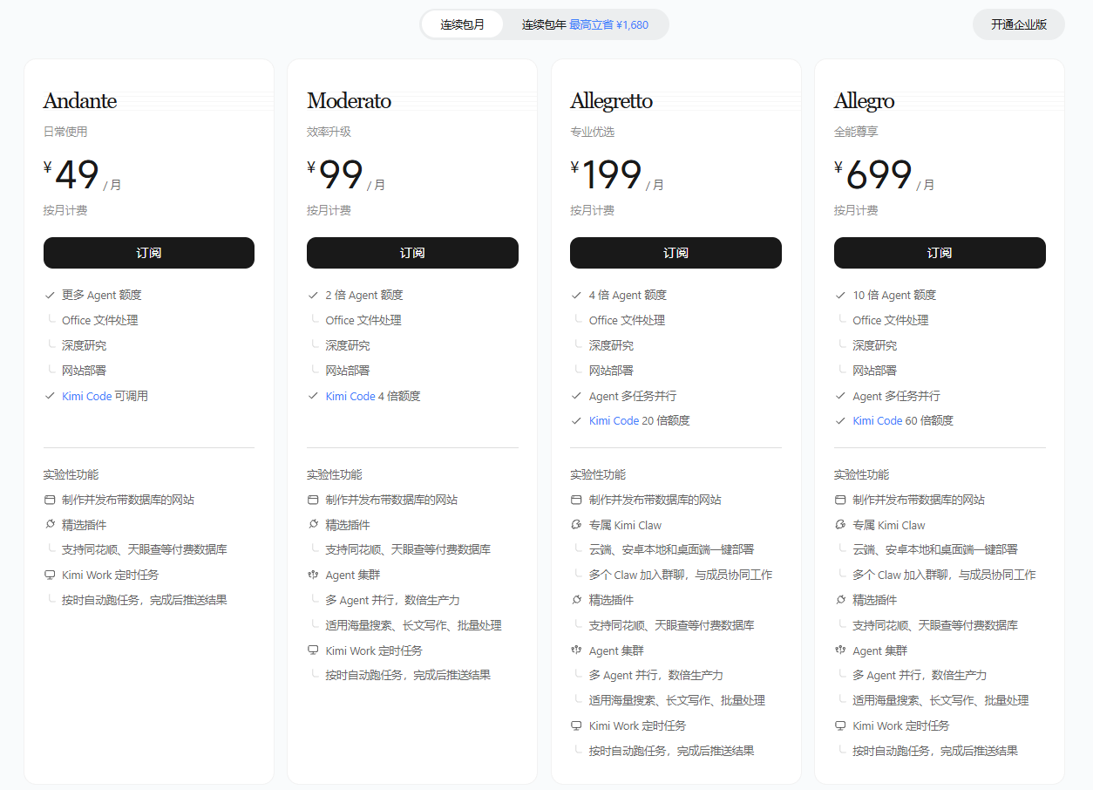The image size is (1093, 790).
Task: Subscribe to the Moderato ¥99 plan
Action: [x=412, y=253]
